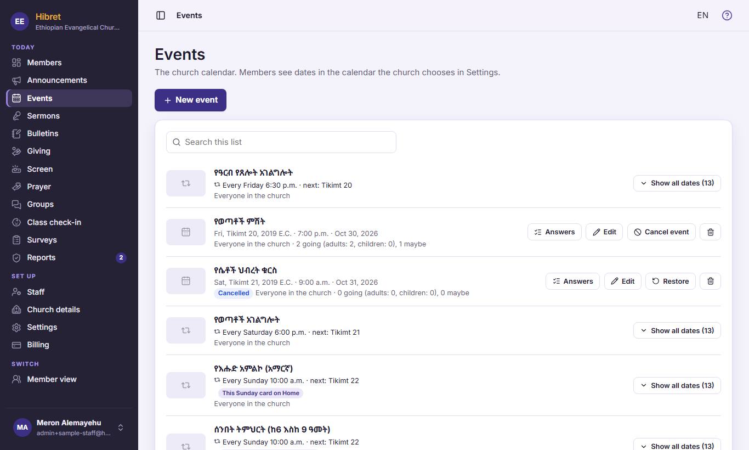
Task: Create a New event
Action: [x=190, y=100]
